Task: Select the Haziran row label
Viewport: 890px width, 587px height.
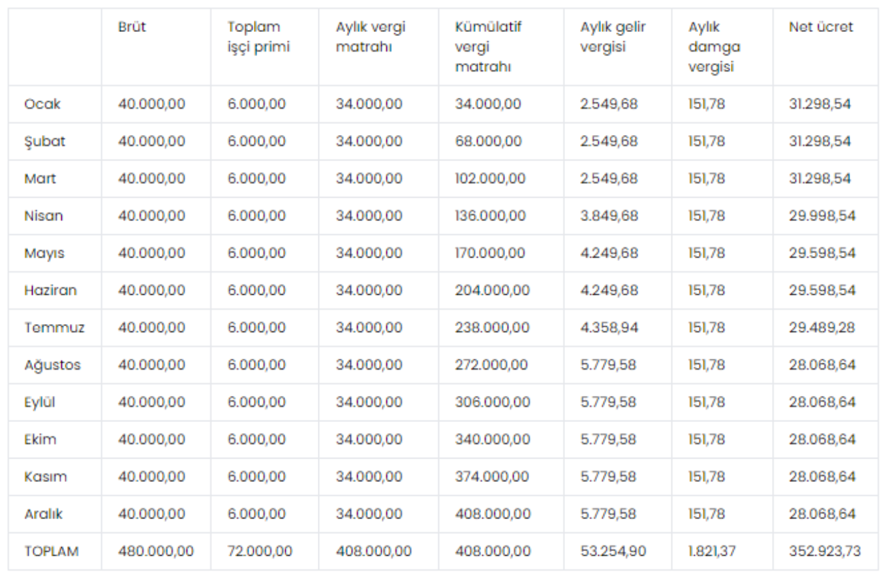Action: click(x=50, y=290)
